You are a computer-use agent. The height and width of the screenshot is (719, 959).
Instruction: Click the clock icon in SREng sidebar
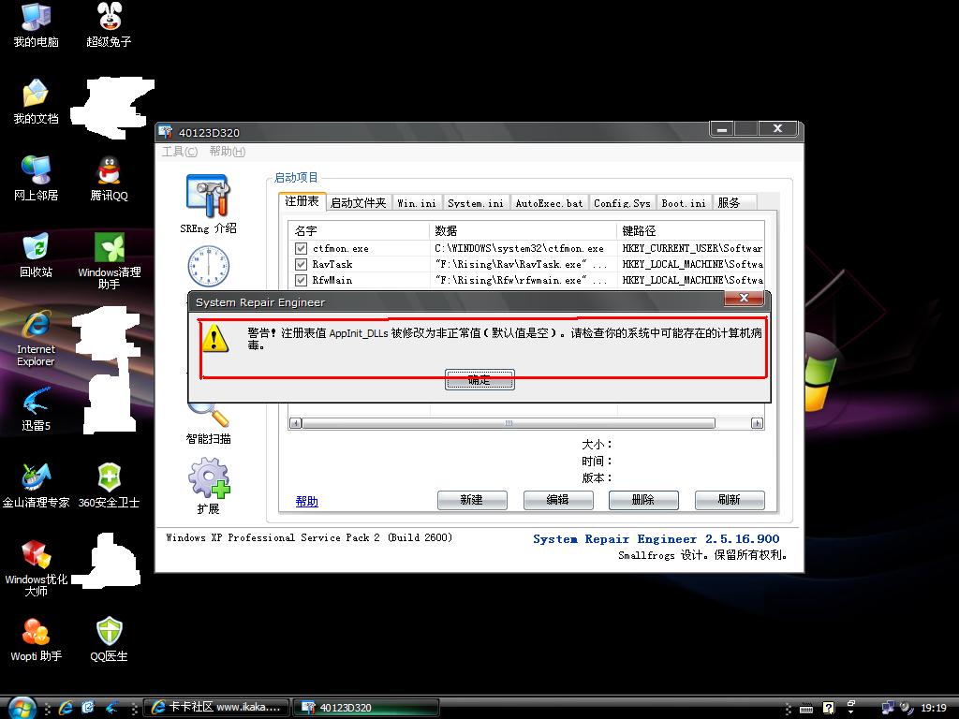pos(209,267)
